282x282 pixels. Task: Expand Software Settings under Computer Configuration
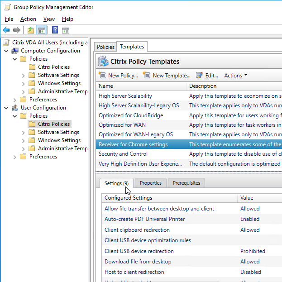23,76
